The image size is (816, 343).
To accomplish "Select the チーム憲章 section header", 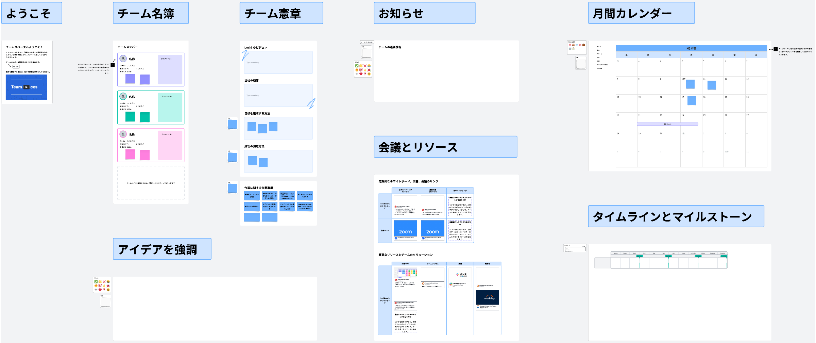I will (281, 13).
